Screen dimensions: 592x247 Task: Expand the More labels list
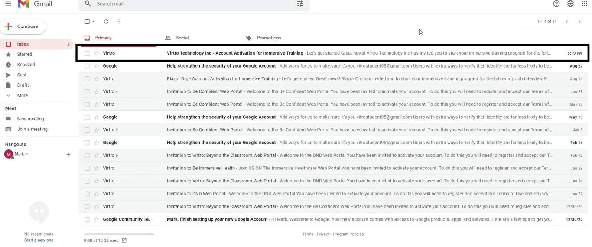pyautogui.click(x=22, y=96)
